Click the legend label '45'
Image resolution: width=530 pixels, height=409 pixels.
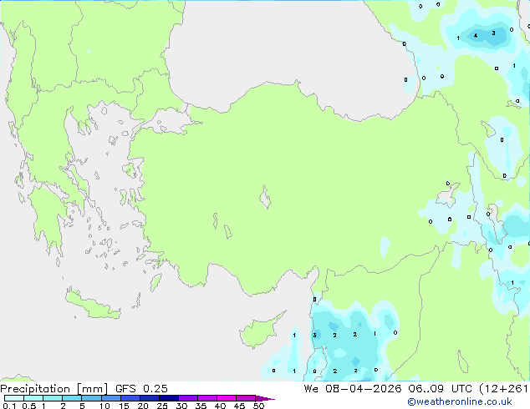click(239, 406)
